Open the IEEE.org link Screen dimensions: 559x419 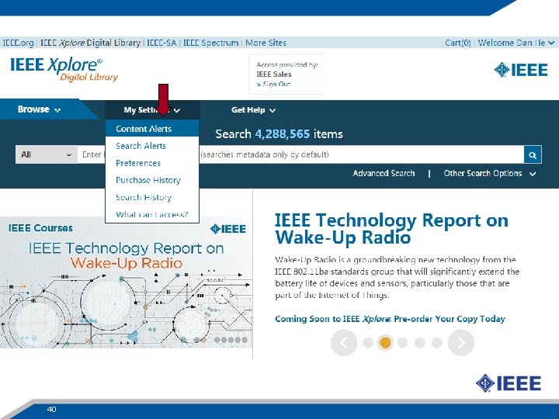(18, 43)
